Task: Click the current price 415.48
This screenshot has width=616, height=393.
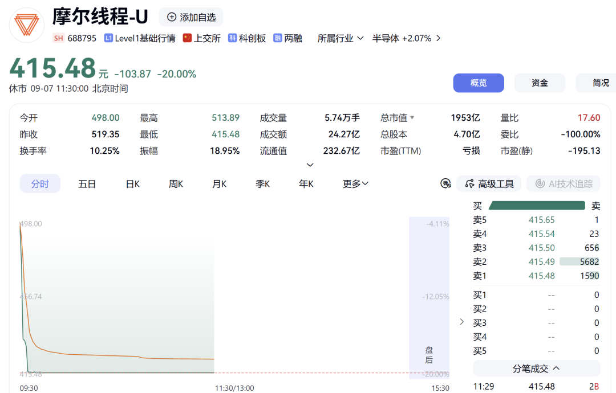Action: (52, 68)
